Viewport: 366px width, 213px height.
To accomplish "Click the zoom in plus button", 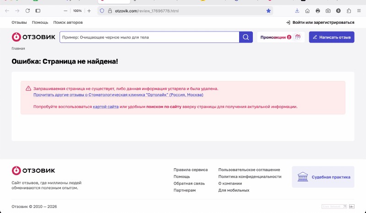I will click(89, 11).
